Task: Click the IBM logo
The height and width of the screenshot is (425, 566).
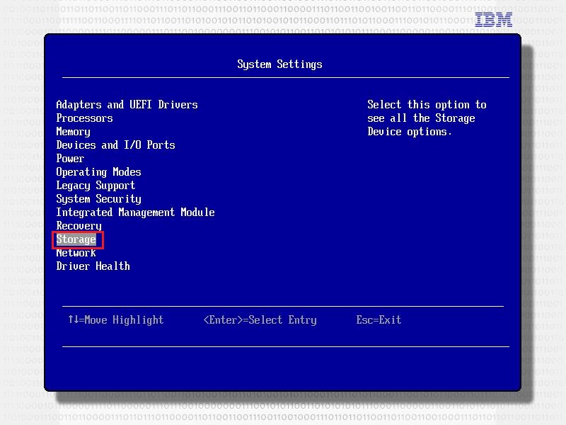Action: tap(493, 20)
